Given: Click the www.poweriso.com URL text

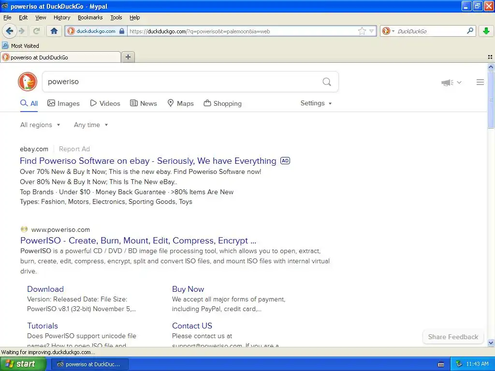Looking at the screenshot, I should 60,229.
